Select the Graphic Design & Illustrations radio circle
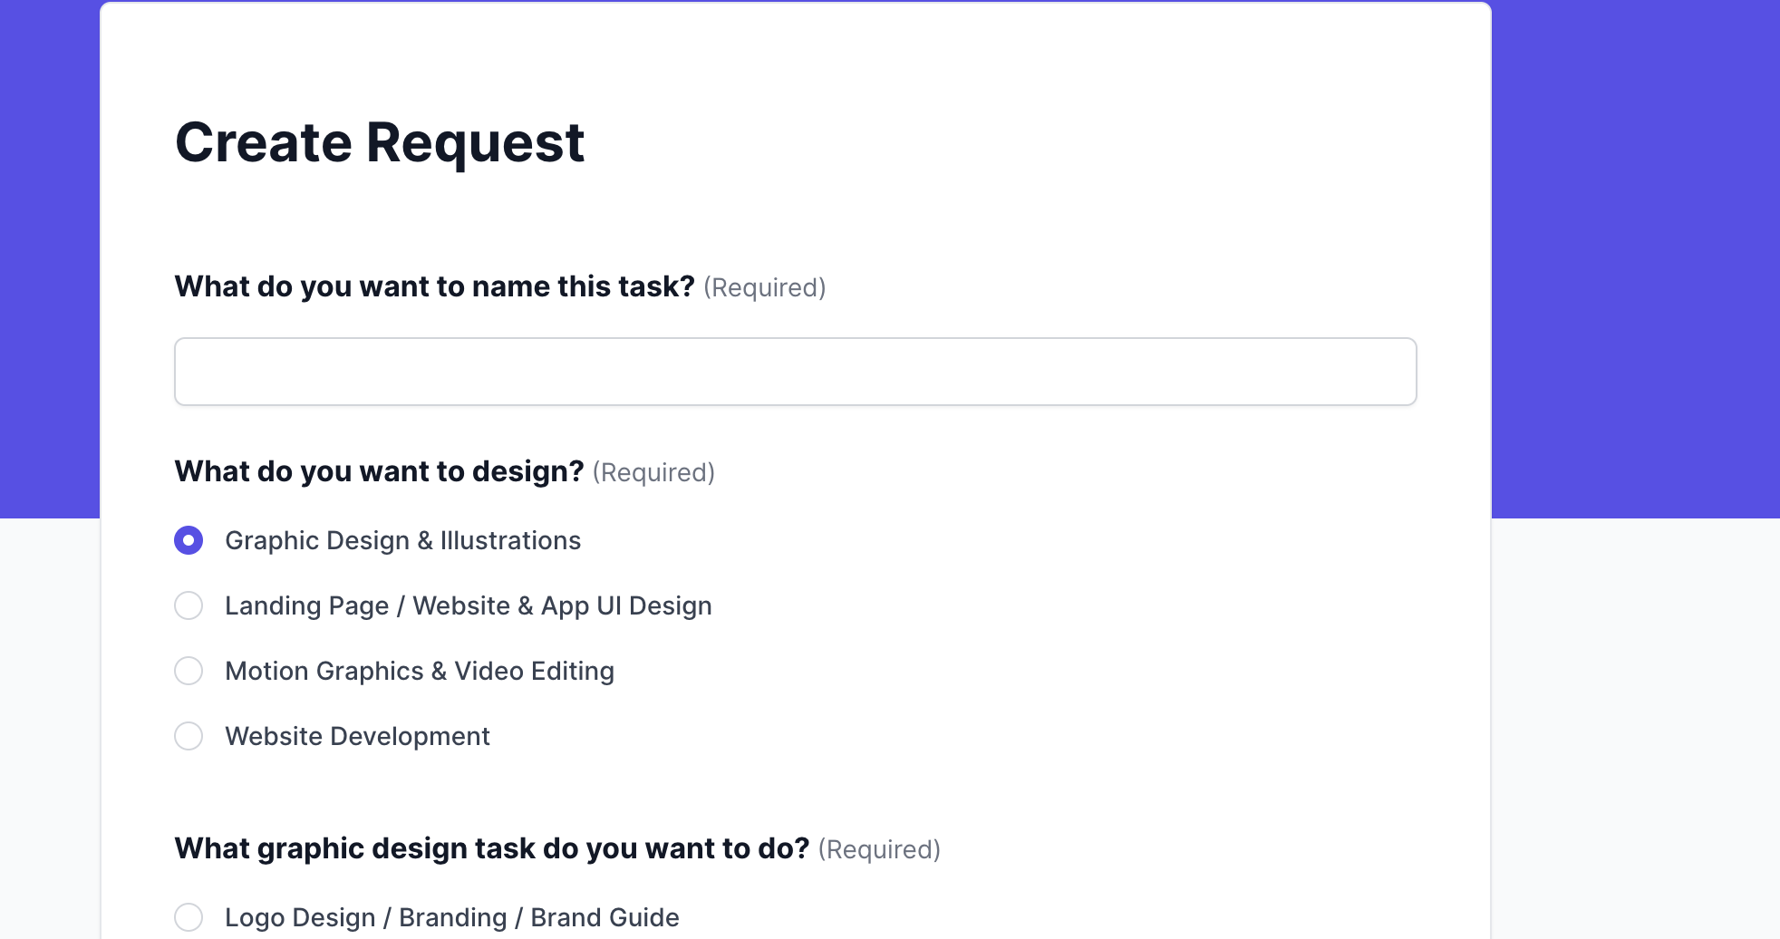The height and width of the screenshot is (939, 1780). click(189, 540)
